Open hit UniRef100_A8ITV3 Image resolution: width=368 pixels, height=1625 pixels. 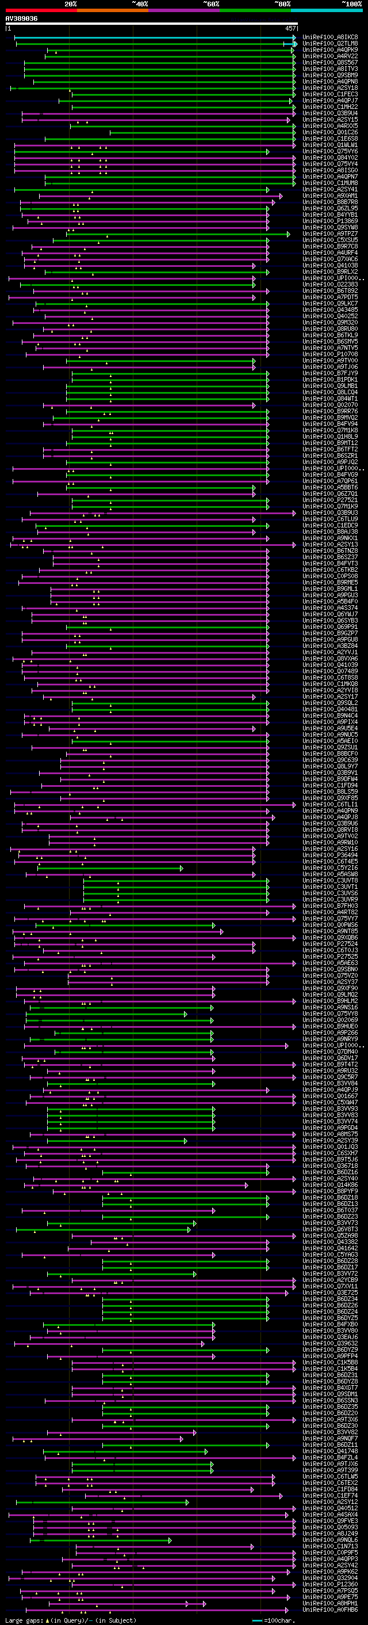click(330, 69)
